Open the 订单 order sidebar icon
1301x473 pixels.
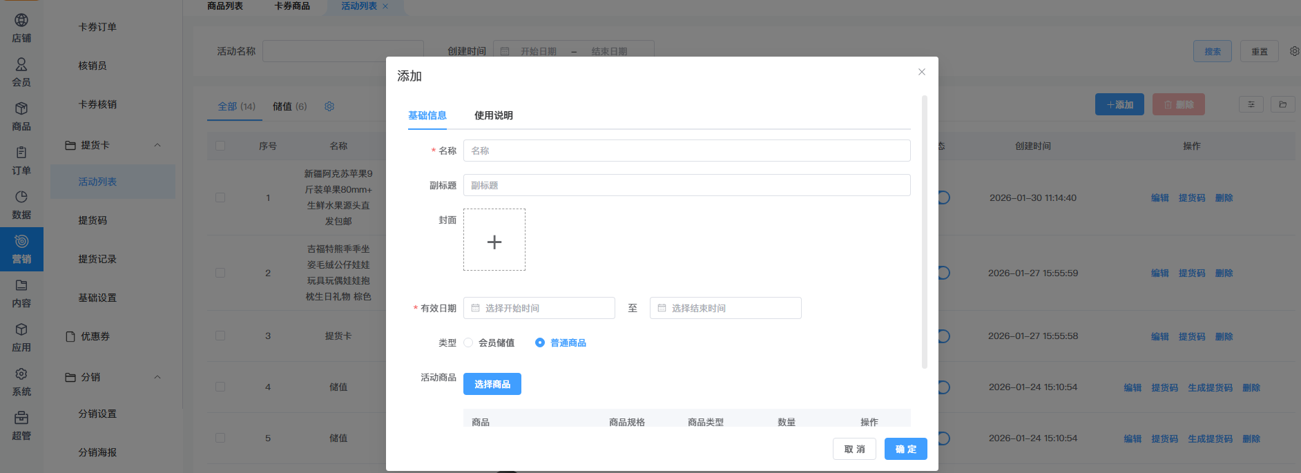21,160
